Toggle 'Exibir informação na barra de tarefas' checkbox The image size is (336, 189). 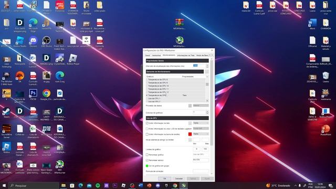pos(147,134)
